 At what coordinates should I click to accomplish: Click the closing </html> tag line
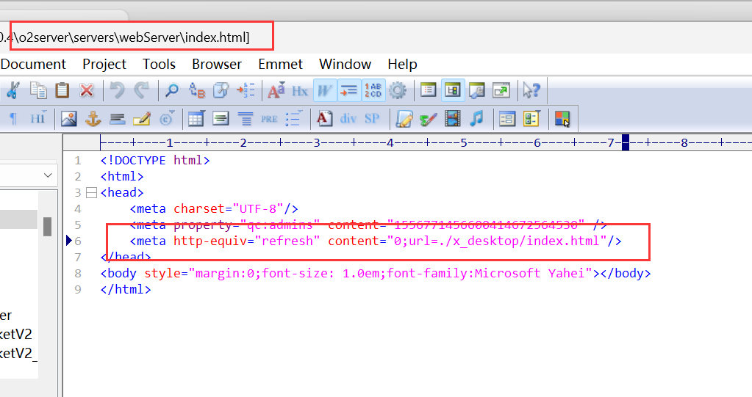(x=126, y=290)
